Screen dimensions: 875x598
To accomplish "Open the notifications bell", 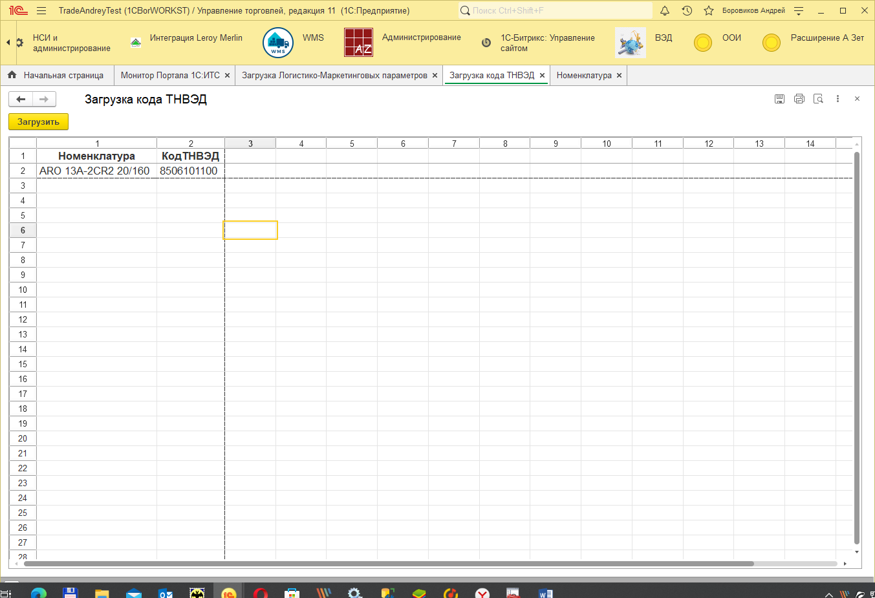I will pyautogui.click(x=664, y=11).
